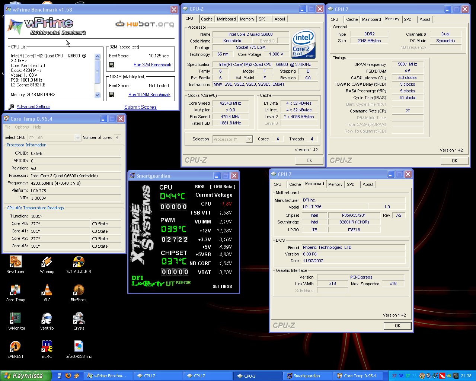
Task: Click OK in the CPU-Z Timings window
Action: click(x=455, y=161)
